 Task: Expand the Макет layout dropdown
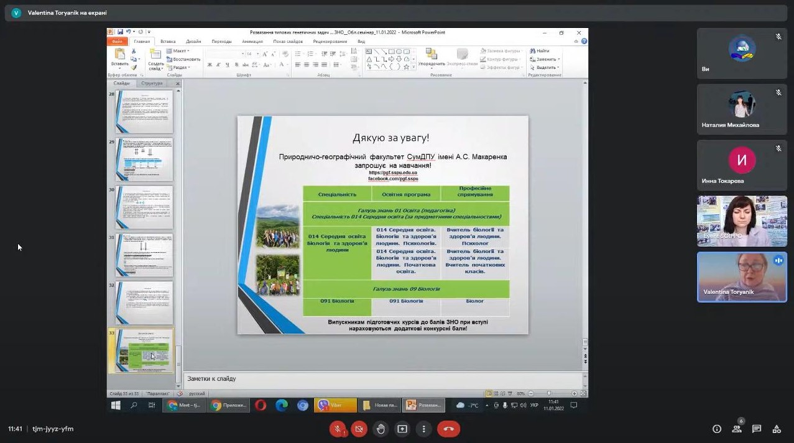click(178, 51)
